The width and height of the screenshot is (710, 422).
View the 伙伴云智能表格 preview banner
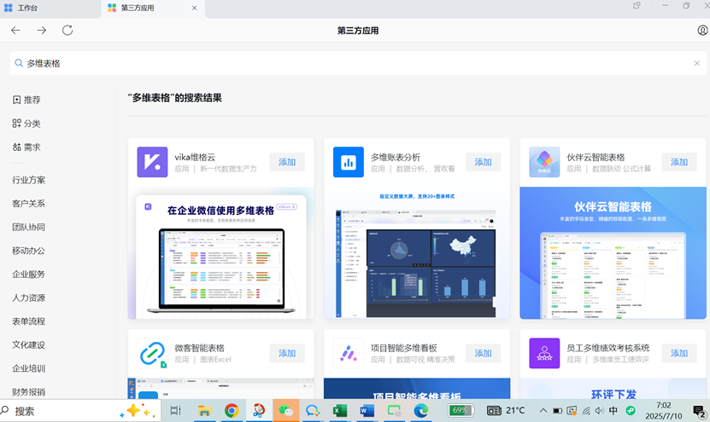click(613, 253)
